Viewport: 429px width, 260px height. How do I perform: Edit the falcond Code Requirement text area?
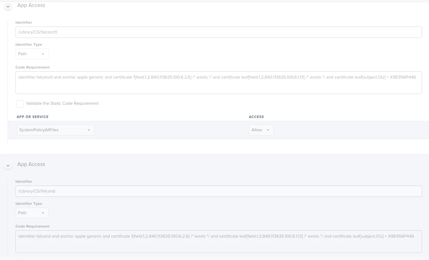219,242
